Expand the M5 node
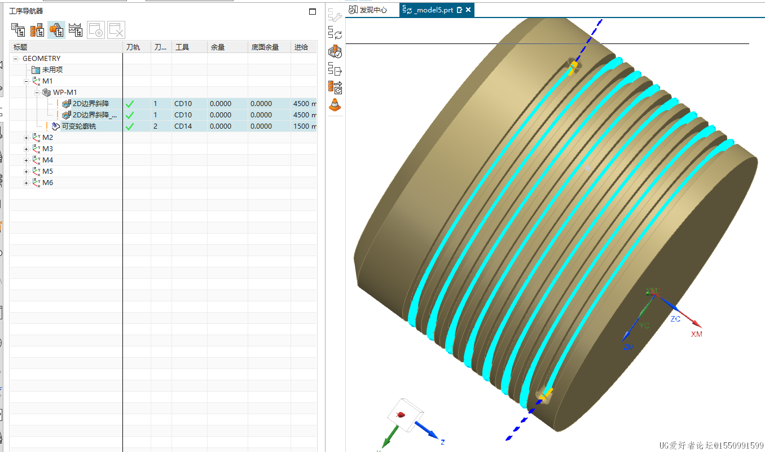 [x=26, y=172]
